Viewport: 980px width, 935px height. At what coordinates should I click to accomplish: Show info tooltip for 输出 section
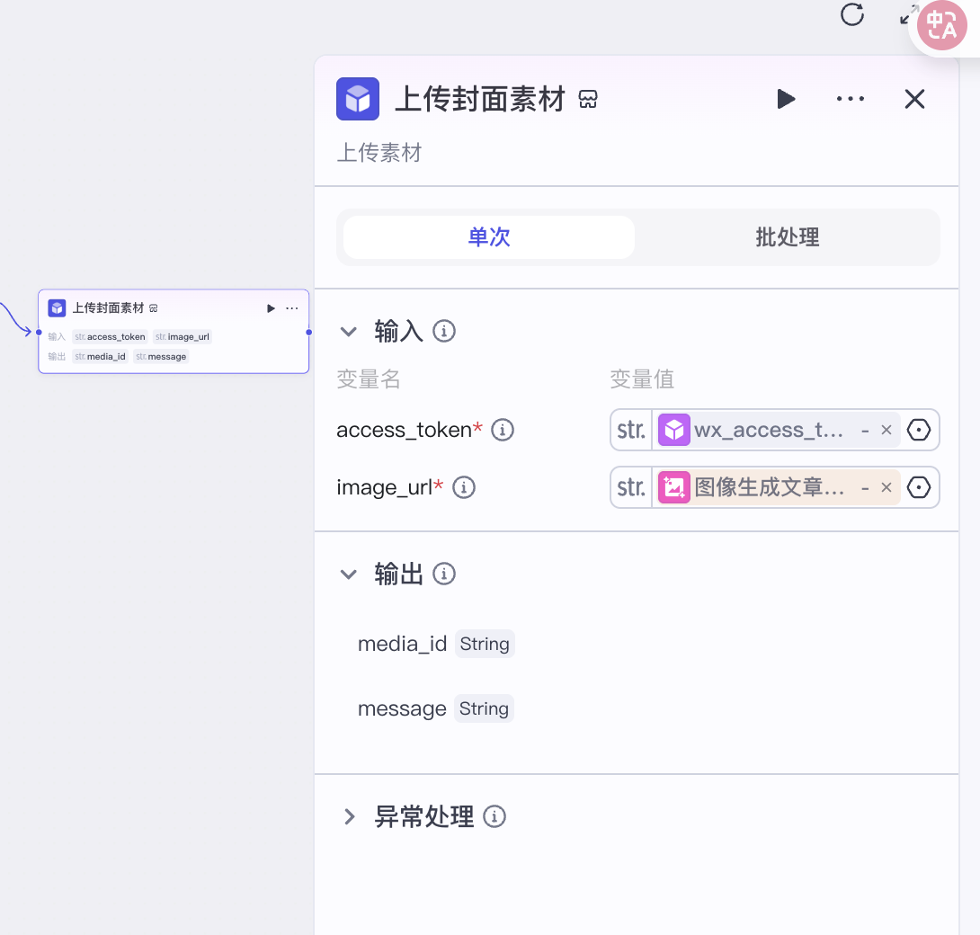pos(444,574)
